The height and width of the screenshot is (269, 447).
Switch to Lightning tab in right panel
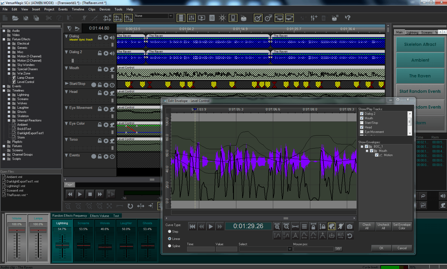[412, 32]
